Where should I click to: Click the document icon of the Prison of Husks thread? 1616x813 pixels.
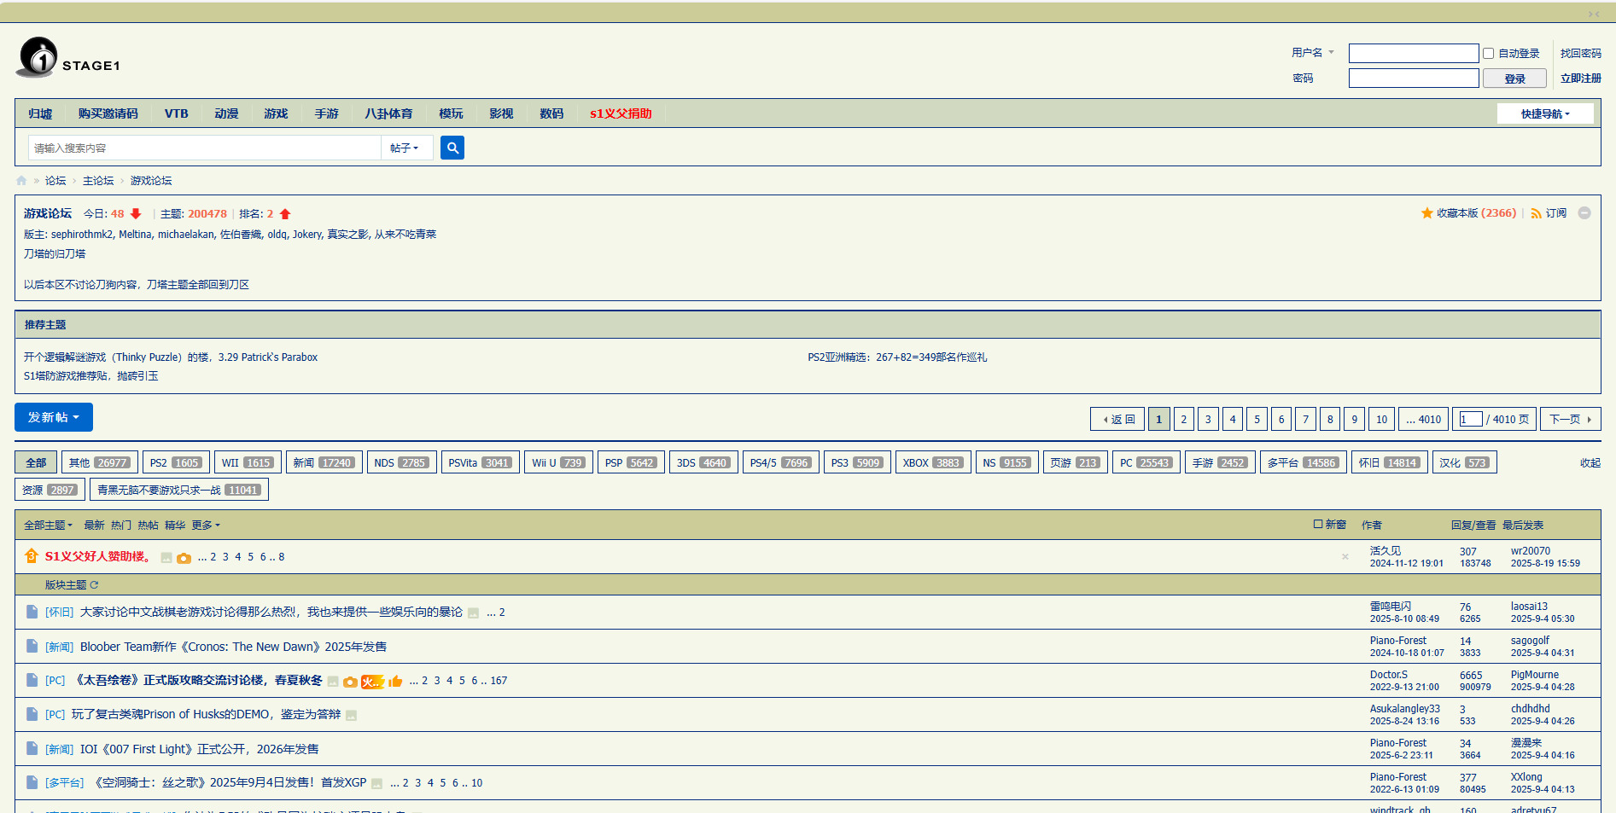click(32, 714)
